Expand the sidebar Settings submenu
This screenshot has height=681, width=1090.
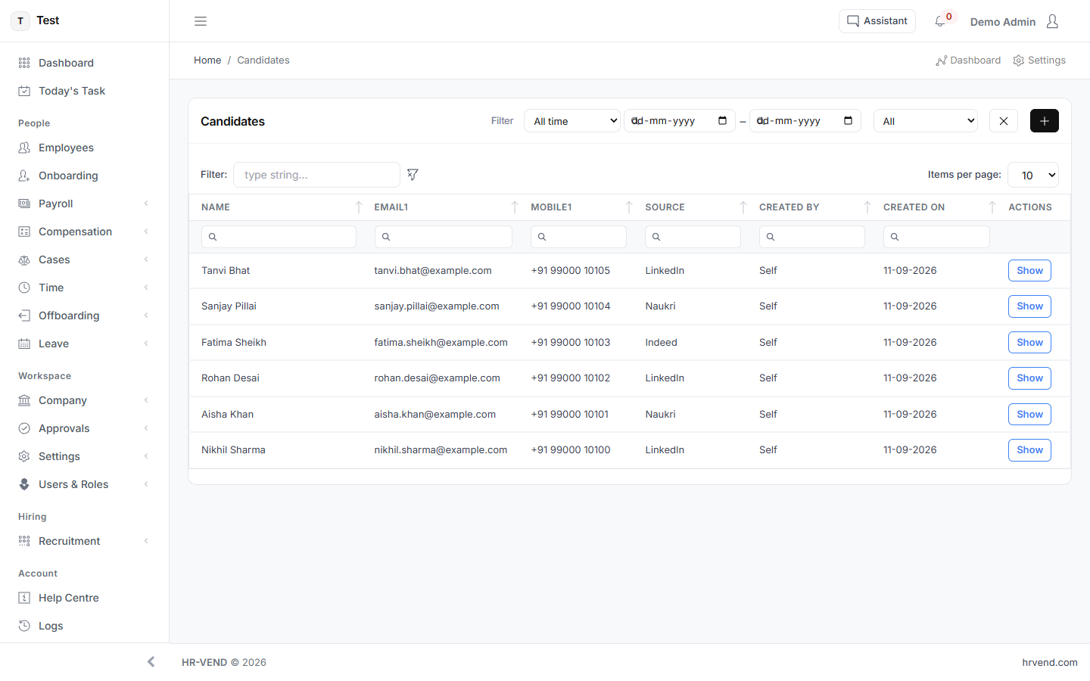(84, 456)
